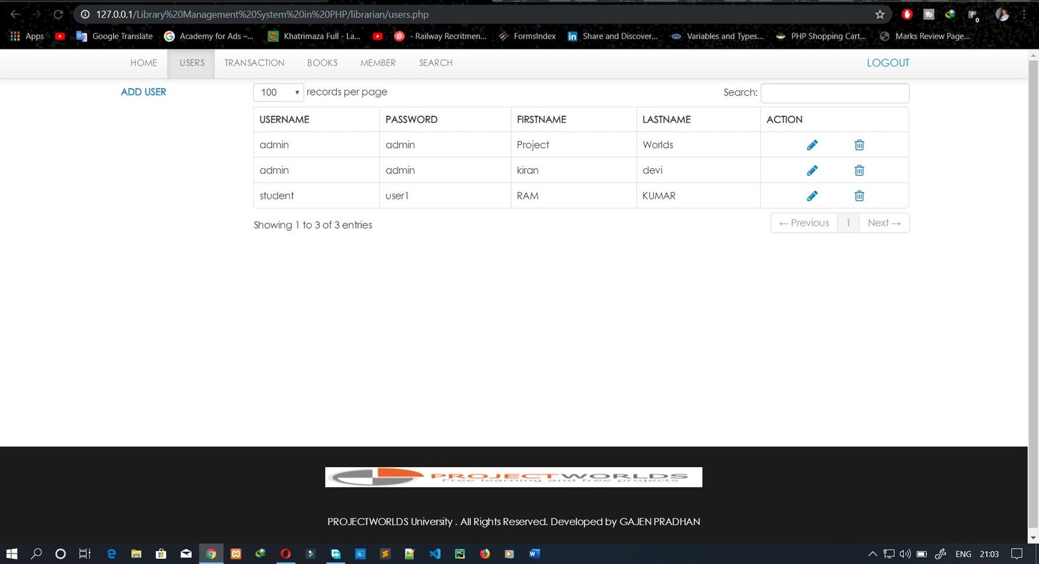Image resolution: width=1039 pixels, height=564 pixels.
Task: Show hidden system tray icons
Action: click(872, 554)
